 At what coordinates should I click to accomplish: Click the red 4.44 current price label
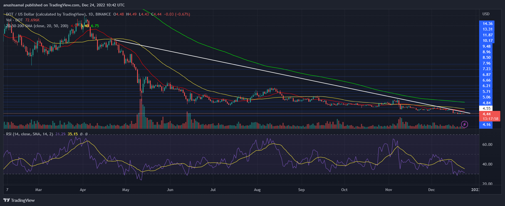click(486, 114)
